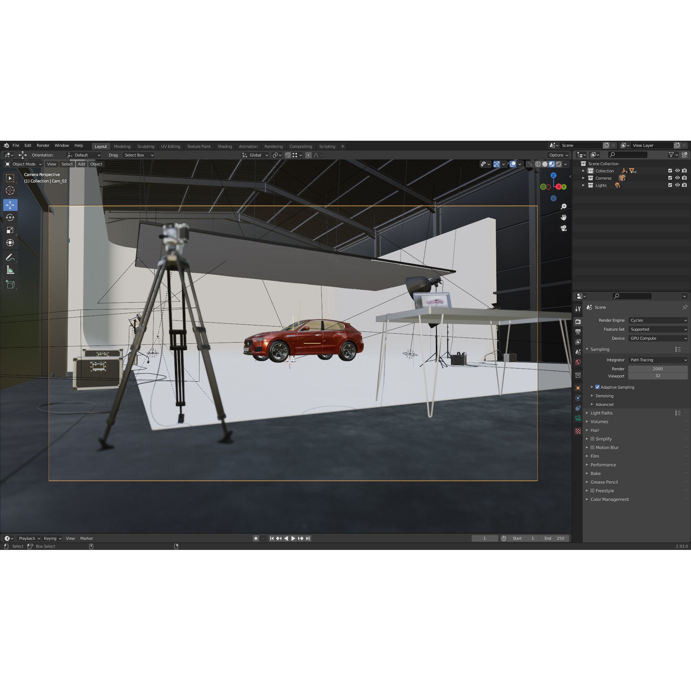The image size is (691, 691).
Task: Click the Add button in the viewport header
Action: point(81,164)
